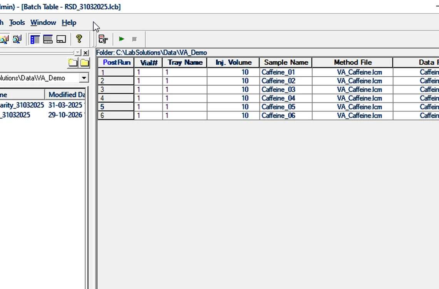
Task: Click the Vial# column header
Action: [148, 62]
